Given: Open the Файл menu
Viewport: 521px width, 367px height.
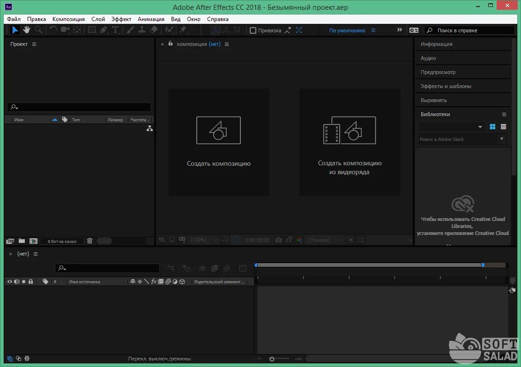Looking at the screenshot, I should coord(14,19).
